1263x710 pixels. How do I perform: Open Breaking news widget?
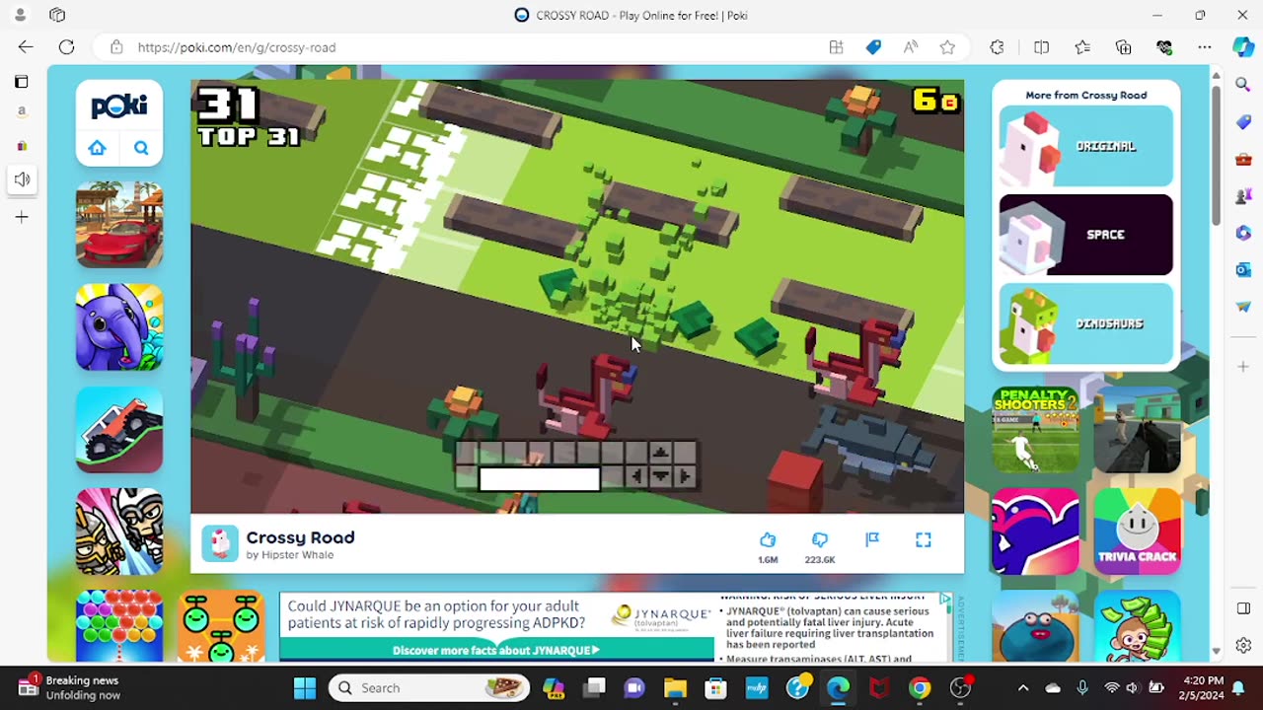pos(69,687)
